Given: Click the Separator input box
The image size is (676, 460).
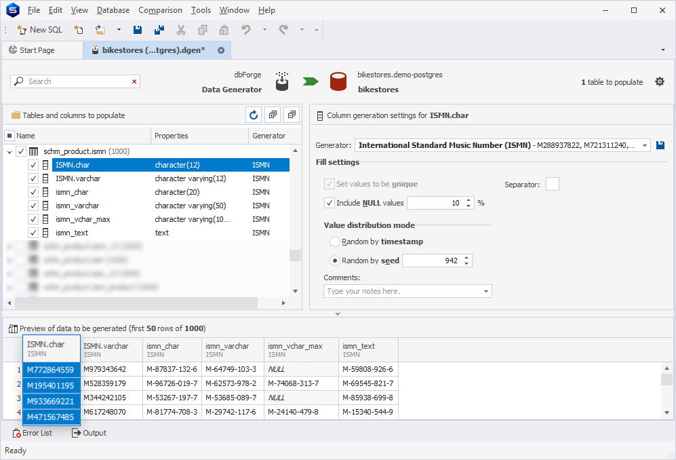Looking at the screenshot, I should [553, 185].
